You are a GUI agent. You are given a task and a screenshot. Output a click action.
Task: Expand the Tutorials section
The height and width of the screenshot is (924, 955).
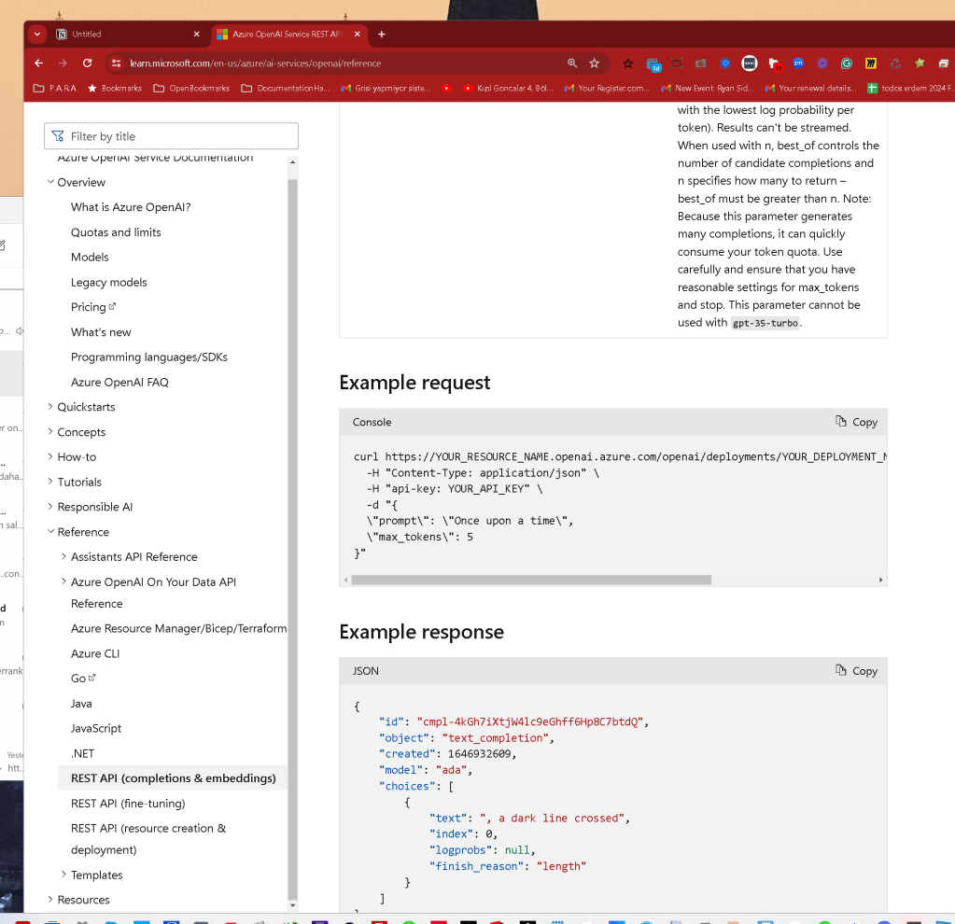coord(50,482)
